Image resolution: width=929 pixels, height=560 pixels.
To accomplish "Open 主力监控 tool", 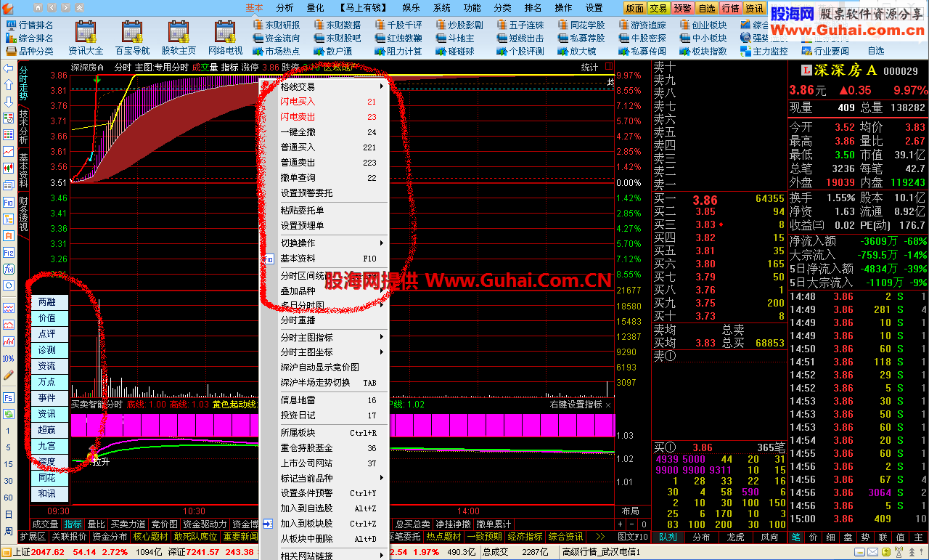I will pyautogui.click(x=764, y=52).
